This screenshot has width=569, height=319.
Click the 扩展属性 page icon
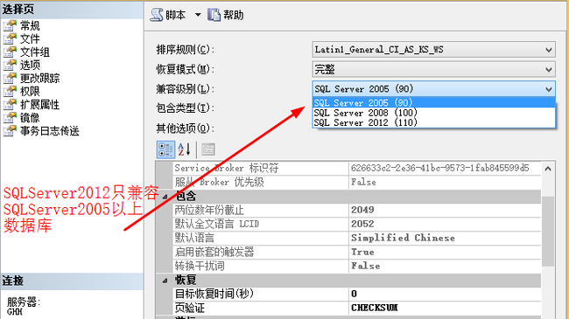(11, 104)
